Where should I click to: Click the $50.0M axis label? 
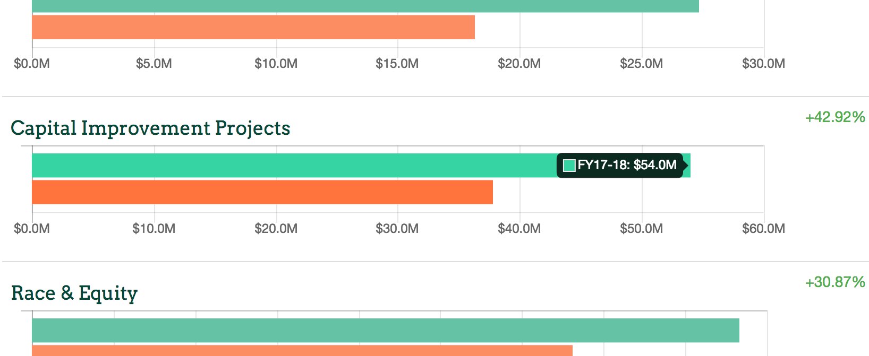641,229
